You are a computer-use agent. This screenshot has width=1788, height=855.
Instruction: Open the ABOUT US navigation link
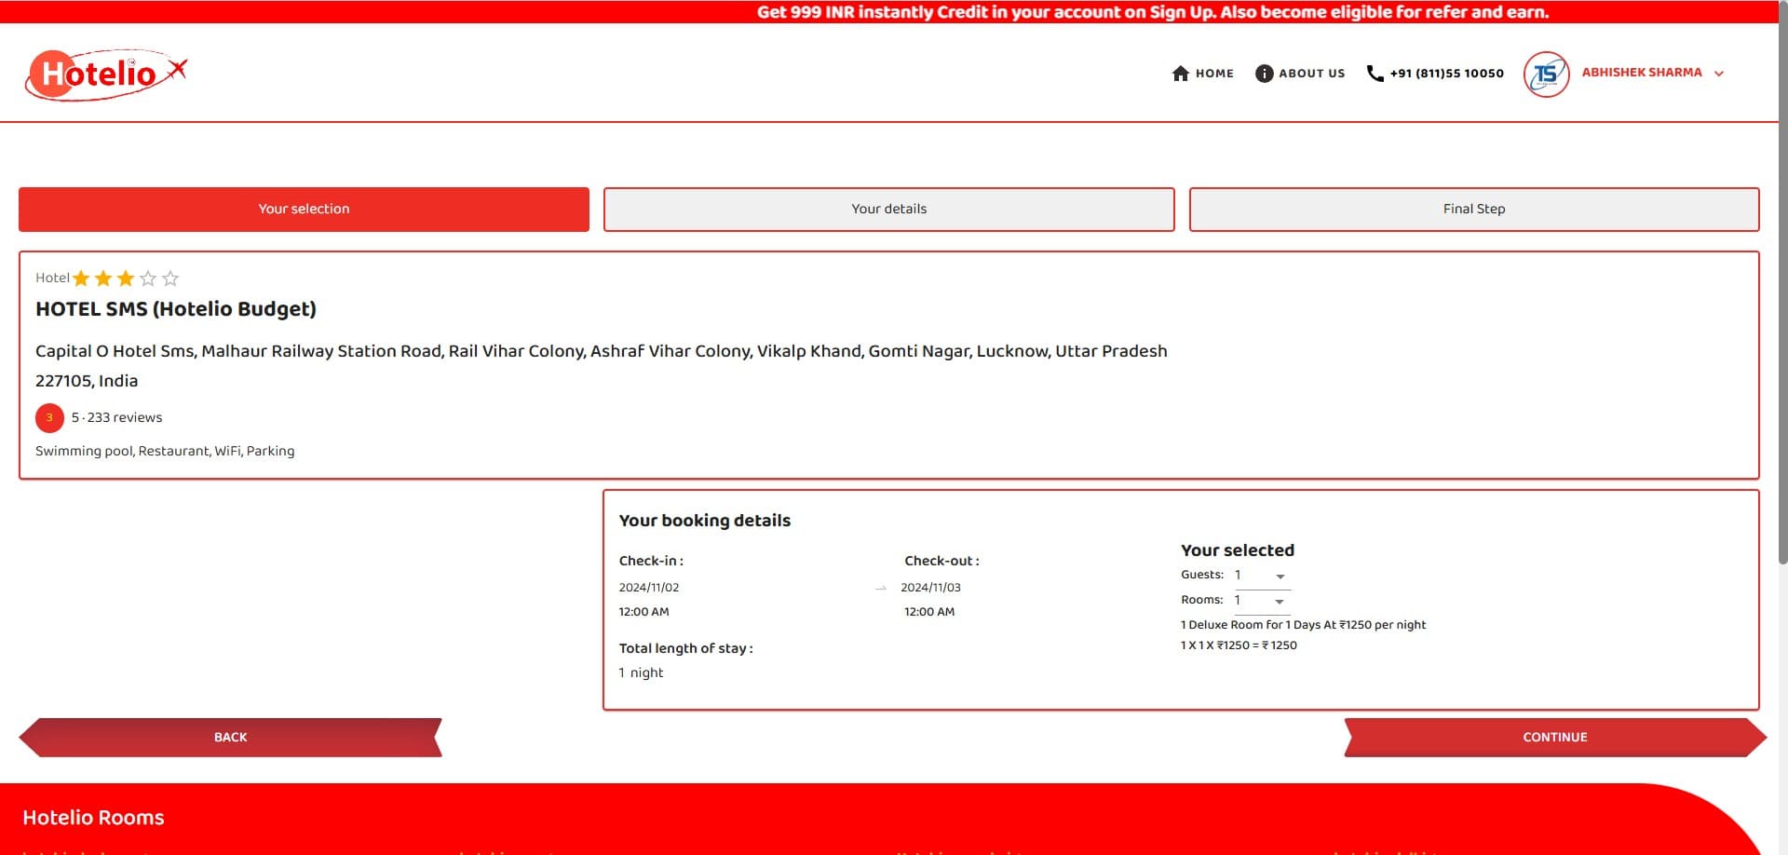click(x=1311, y=74)
